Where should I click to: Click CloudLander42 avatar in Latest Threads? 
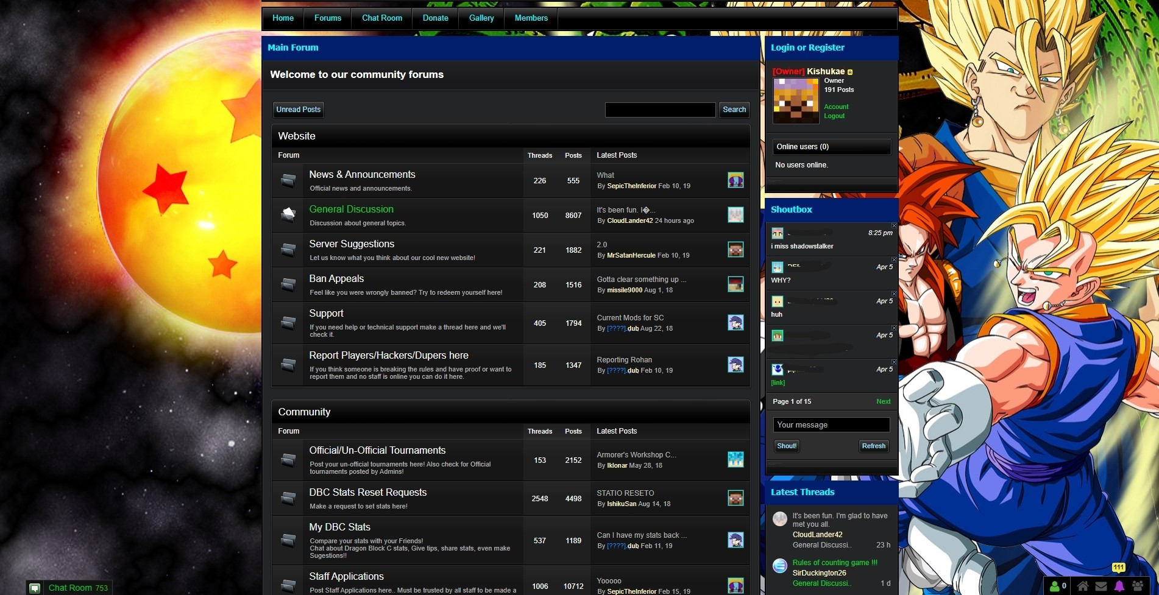click(x=780, y=519)
